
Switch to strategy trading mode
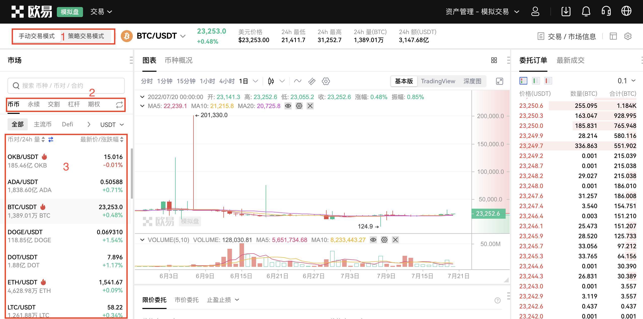[86, 36]
